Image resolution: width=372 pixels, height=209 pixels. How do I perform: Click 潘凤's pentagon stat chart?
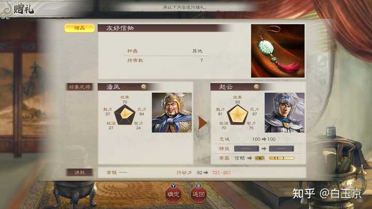[x=125, y=115]
